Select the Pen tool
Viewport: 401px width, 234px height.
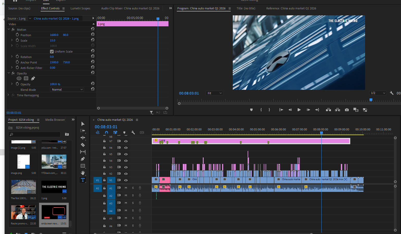[83, 159]
